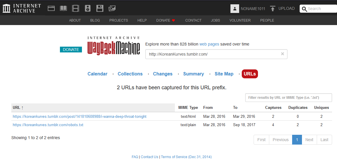Sort by MIME Type column header
The image size is (337, 163).
188,108
